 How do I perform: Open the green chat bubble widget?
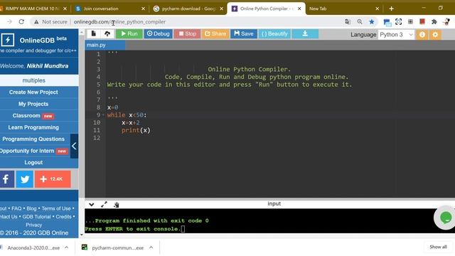tap(446, 218)
